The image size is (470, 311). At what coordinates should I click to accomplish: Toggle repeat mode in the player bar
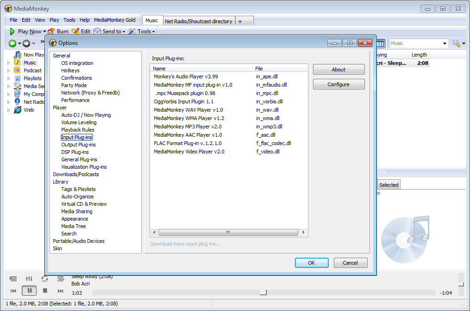(x=44, y=279)
